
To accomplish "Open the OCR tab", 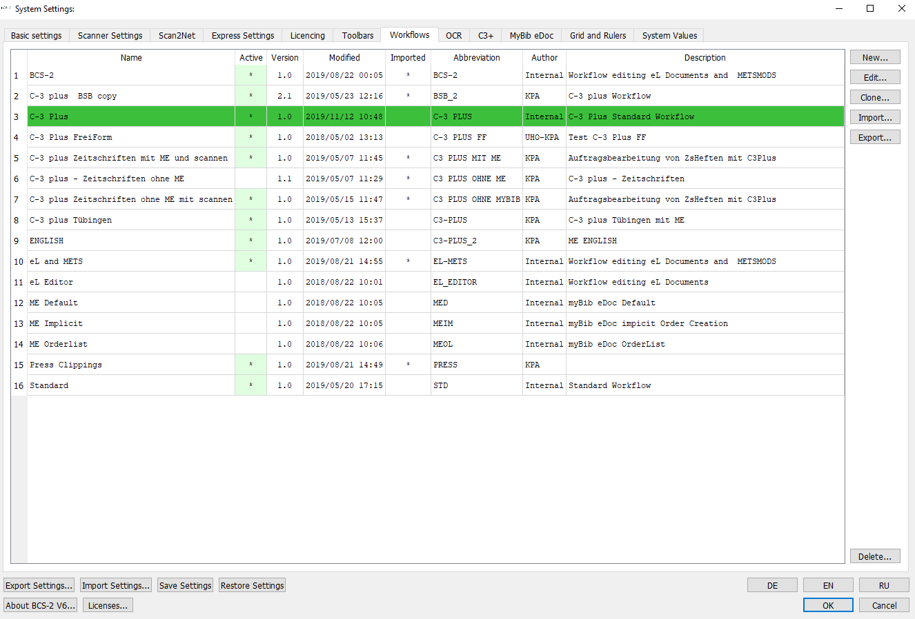I will (x=453, y=35).
